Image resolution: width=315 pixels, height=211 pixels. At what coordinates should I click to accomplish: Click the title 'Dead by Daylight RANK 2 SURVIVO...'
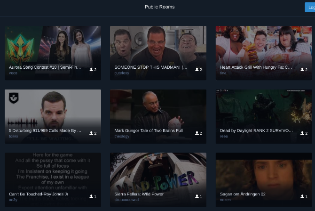(x=256, y=130)
